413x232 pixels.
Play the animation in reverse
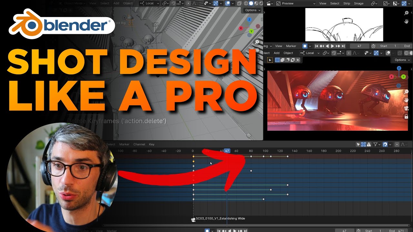coord(327,46)
